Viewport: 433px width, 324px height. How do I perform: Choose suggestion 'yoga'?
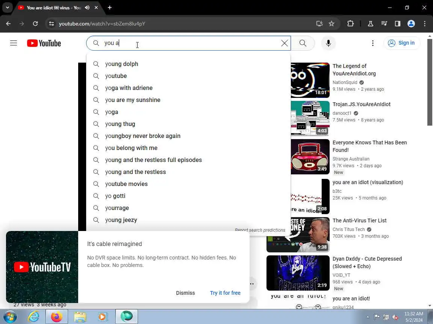pos(188,112)
